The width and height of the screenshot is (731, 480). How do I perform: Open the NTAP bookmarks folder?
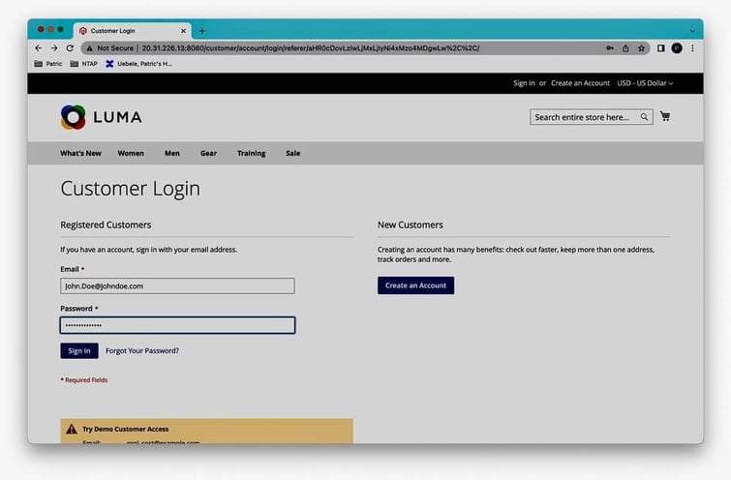(84, 64)
